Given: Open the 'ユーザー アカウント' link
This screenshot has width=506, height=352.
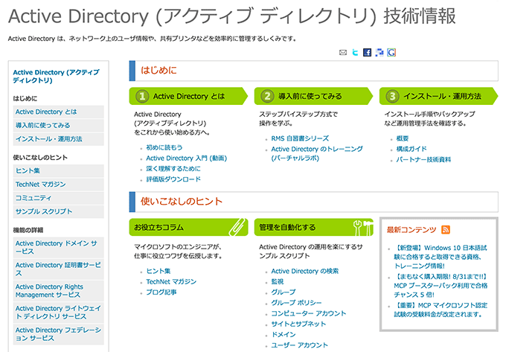Looking at the screenshot, I should coord(299,345).
